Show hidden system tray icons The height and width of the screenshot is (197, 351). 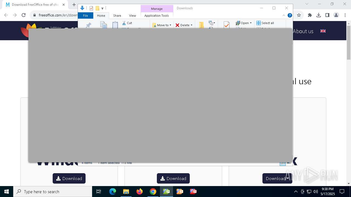pyautogui.click(x=296, y=192)
